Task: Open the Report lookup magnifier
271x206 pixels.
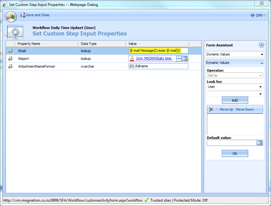Action: [x=184, y=58]
